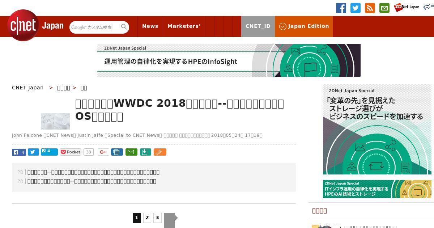Go to page 2 of article

coord(147,218)
